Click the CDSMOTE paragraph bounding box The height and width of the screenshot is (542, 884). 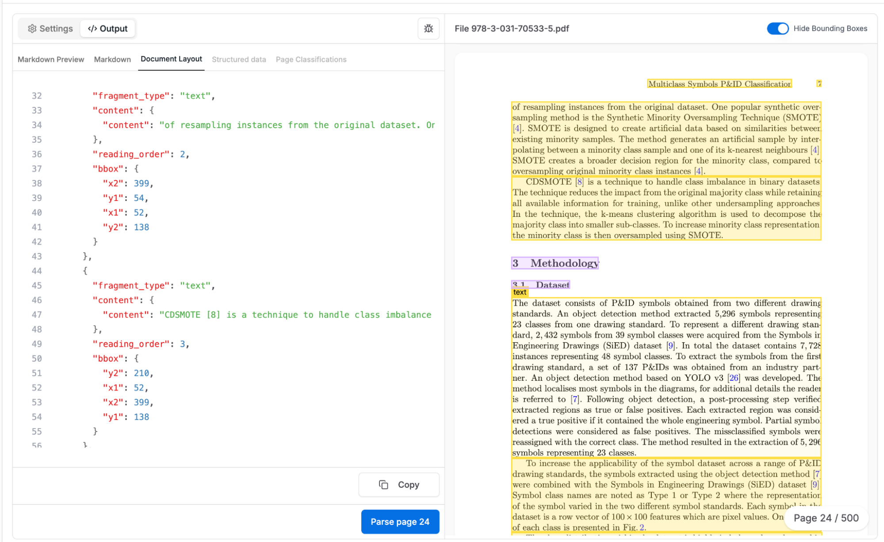point(666,208)
